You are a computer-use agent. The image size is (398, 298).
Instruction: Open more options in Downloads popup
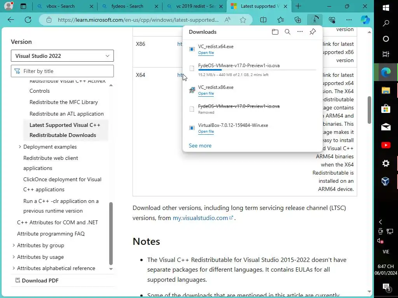click(300, 32)
